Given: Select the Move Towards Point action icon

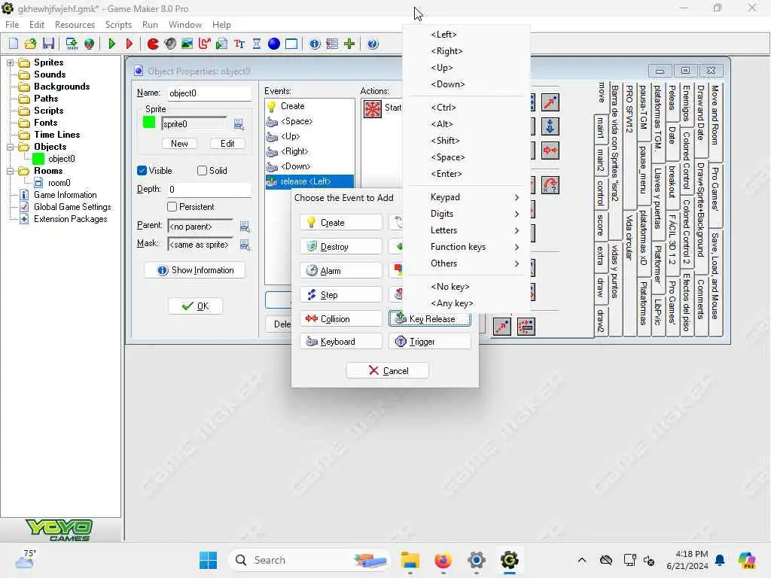Looking at the screenshot, I should [550, 102].
